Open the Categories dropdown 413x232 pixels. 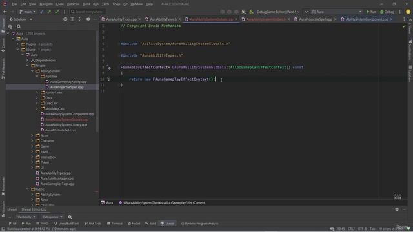[x=52, y=217]
